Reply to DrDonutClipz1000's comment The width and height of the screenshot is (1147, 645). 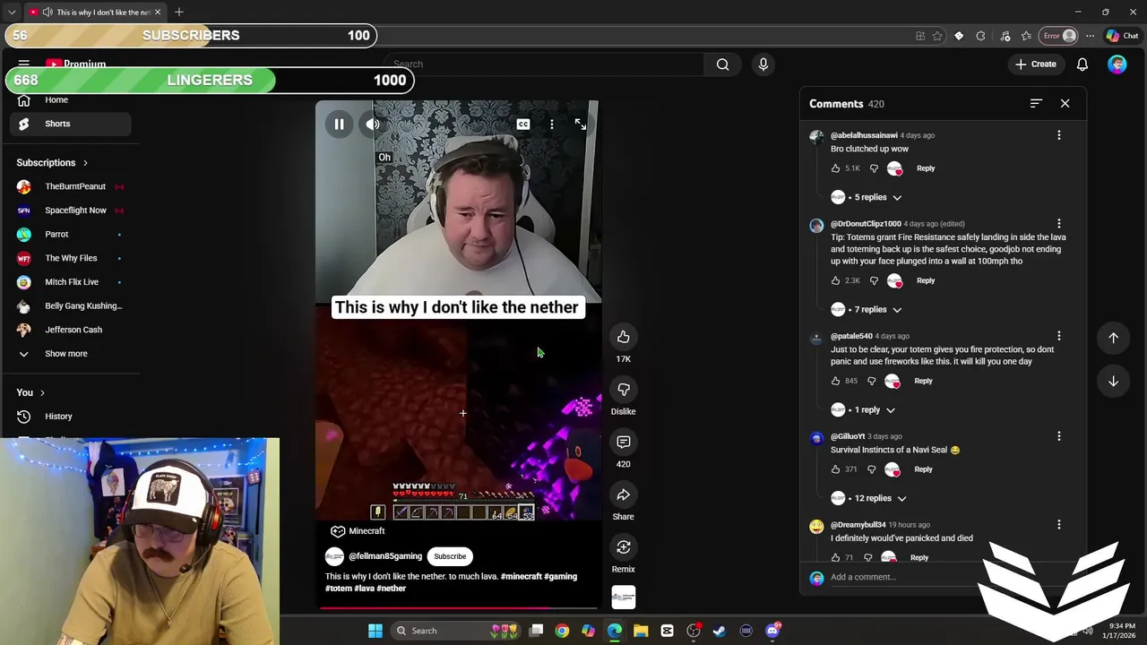click(x=926, y=281)
